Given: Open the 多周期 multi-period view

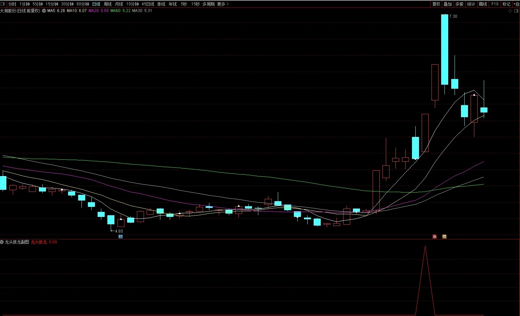Looking at the screenshot, I should [x=208, y=4].
